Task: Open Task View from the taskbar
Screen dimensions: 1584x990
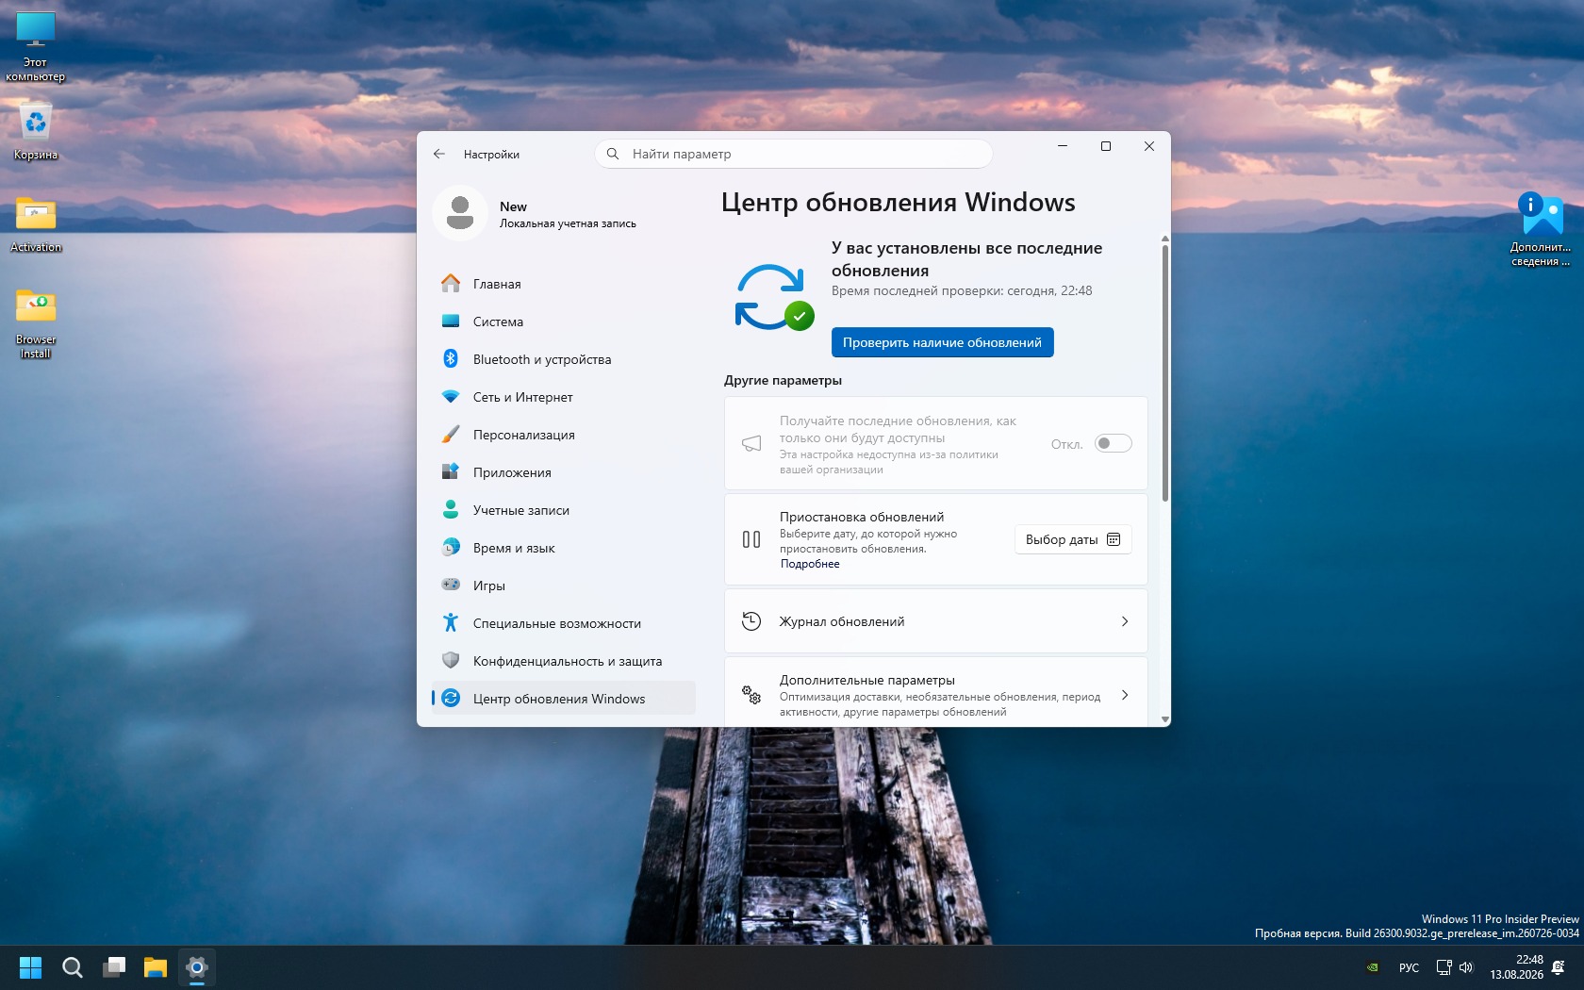Action: 114,967
